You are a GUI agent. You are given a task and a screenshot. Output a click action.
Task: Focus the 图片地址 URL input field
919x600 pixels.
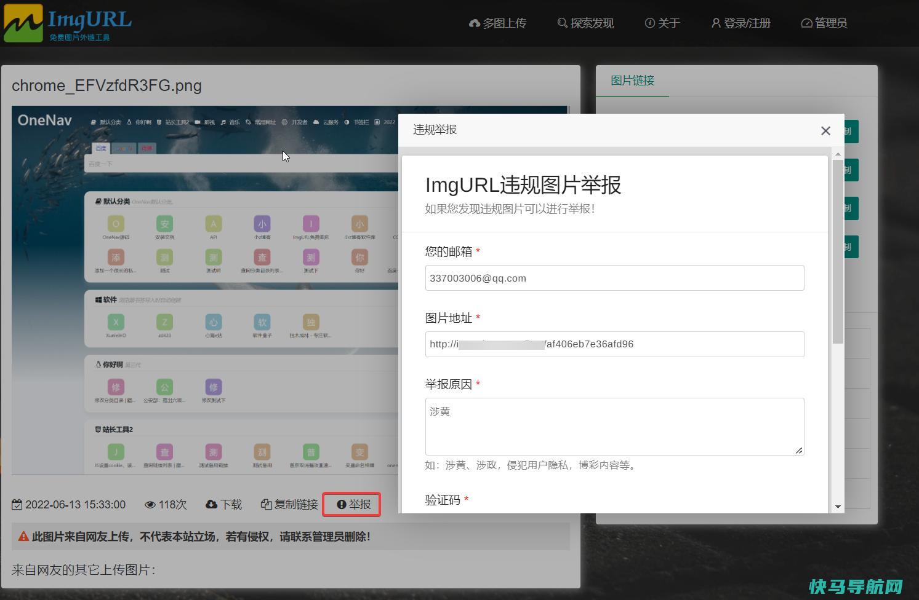(614, 344)
